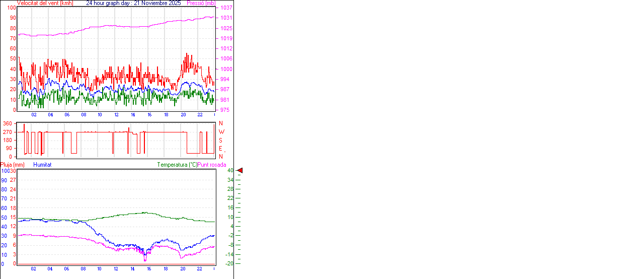Screen dimensions: 644x279
Task: Click the red arrow marker beside 40
Action: pyautogui.click(x=240, y=171)
